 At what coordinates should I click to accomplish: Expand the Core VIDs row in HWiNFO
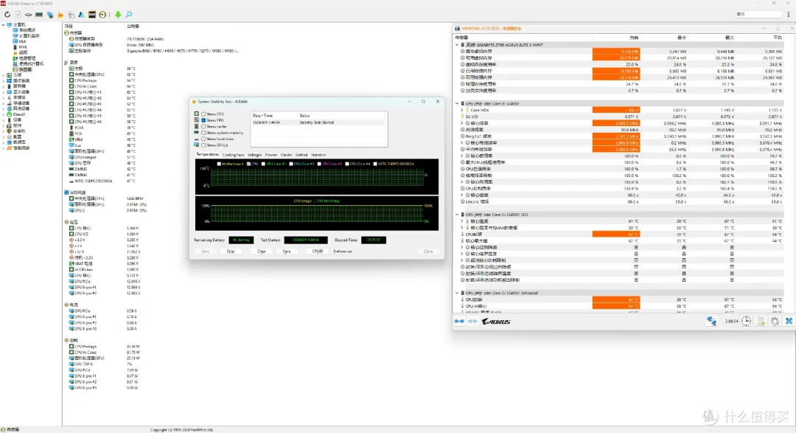click(x=463, y=110)
